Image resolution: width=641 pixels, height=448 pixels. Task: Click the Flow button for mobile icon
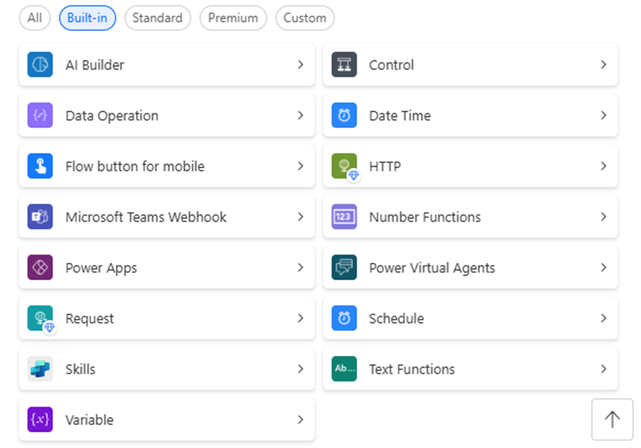(40, 166)
